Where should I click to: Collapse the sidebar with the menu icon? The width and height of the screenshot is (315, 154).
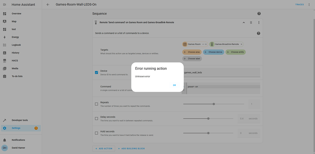[5, 5]
